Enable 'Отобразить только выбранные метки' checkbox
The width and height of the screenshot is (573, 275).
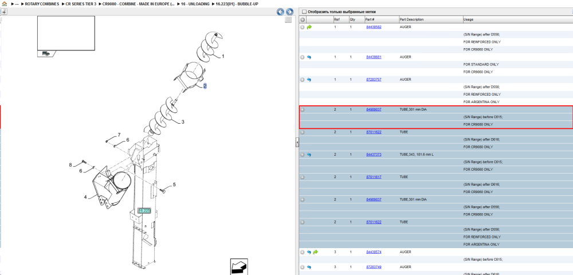(x=304, y=11)
